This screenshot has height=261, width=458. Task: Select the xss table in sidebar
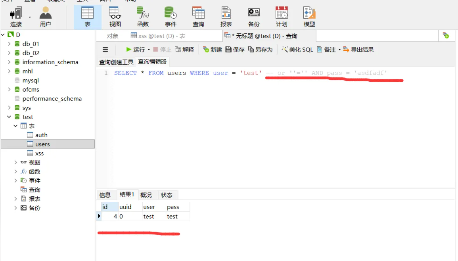click(x=40, y=153)
